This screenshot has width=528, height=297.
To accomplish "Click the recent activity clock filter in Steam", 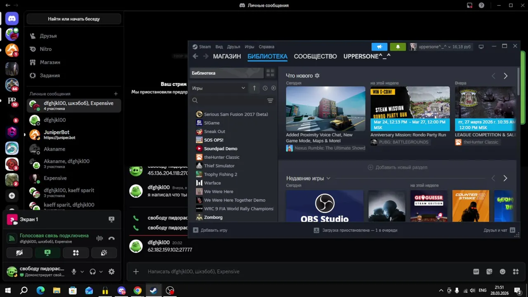I will pyautogui.click(x=265, y=88).
